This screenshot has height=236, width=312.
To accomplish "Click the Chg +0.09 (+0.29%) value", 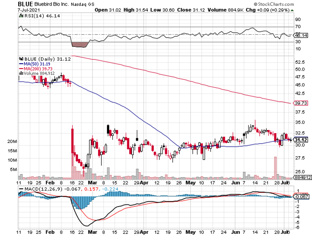I will coord(268,10).
